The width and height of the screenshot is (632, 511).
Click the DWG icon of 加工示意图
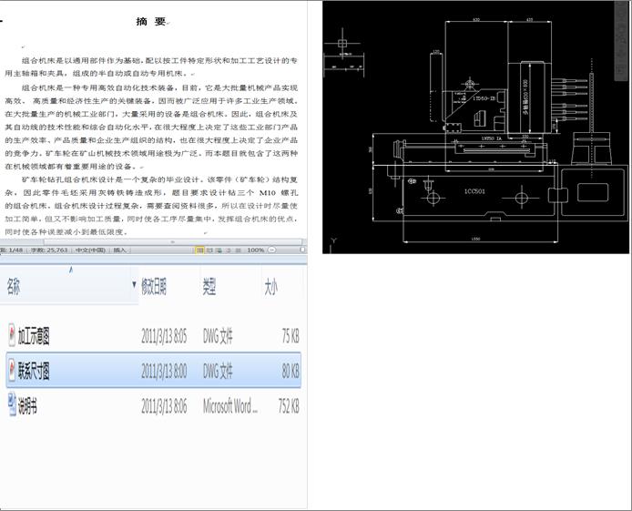[12, 335]
